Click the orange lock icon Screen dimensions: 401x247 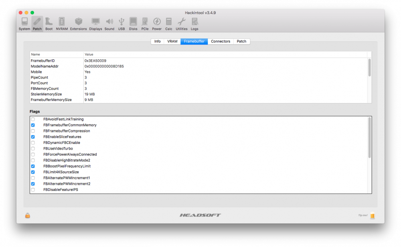point(28,216)
